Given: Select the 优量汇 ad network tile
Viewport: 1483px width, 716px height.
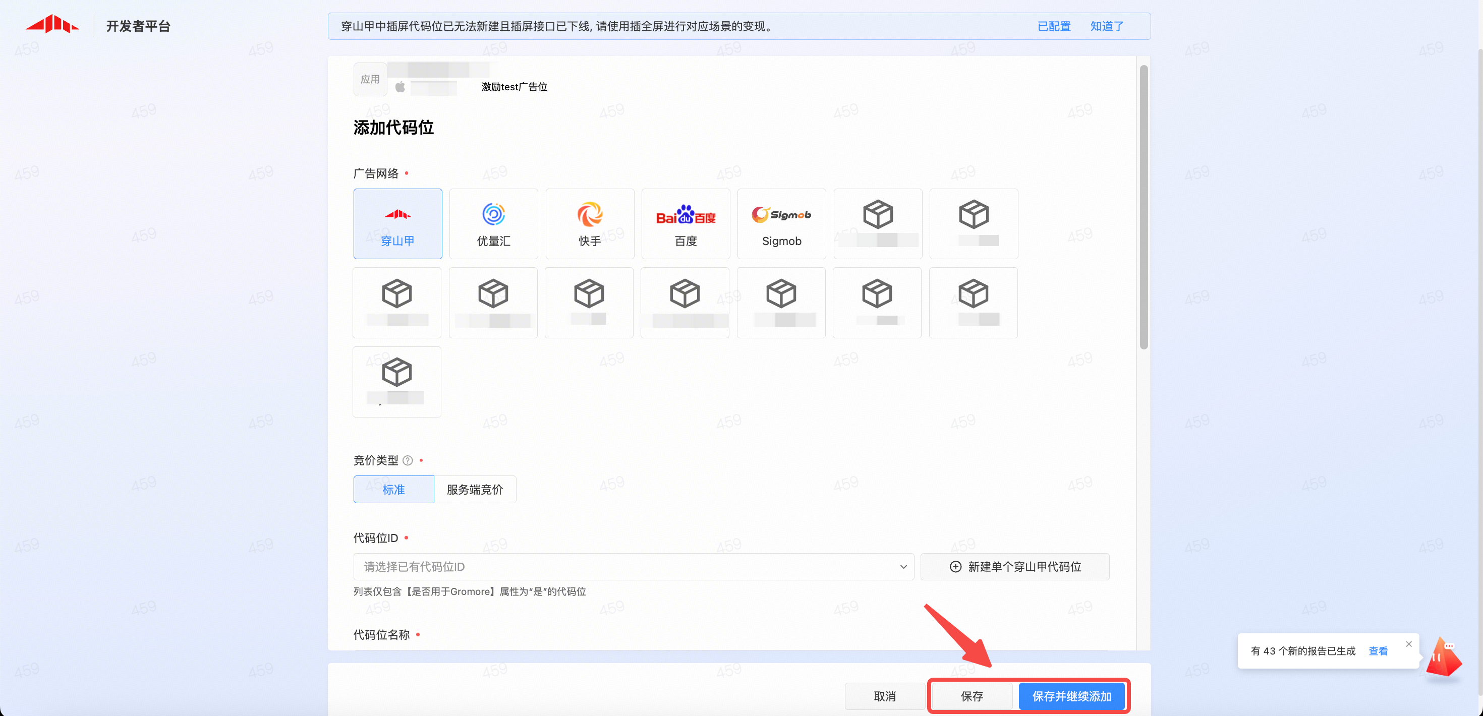Looking at the screenshot, I should 493,224.
